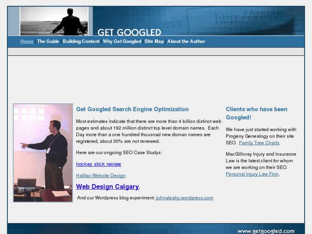Click the Here are our ongoing SEO Case Studys text
Viewport: 312px width, 234px height.
pos(119,152)
